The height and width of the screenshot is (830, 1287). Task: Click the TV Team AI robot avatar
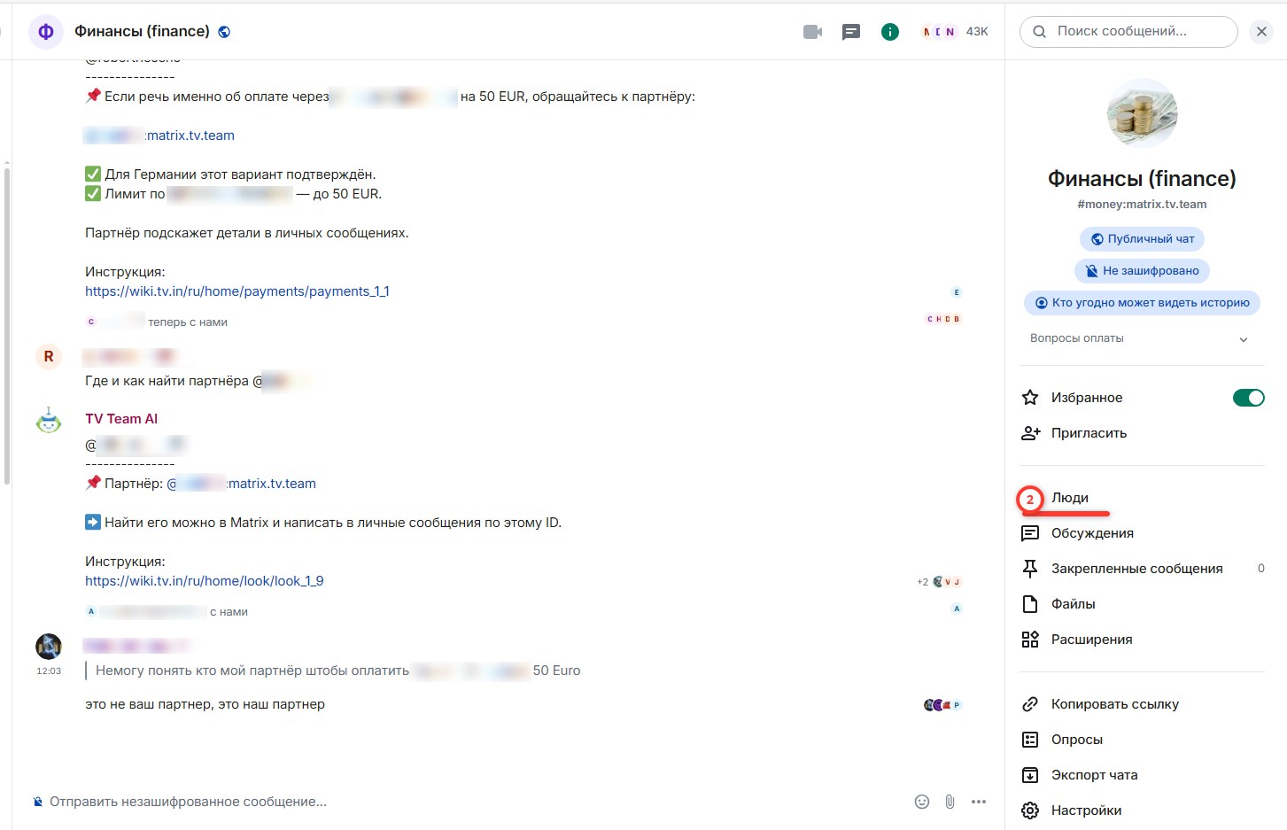pos(49,421)
